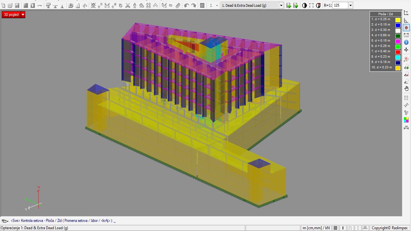Click the 3D pogled view label
411x231 pixels.
point(11,15)
